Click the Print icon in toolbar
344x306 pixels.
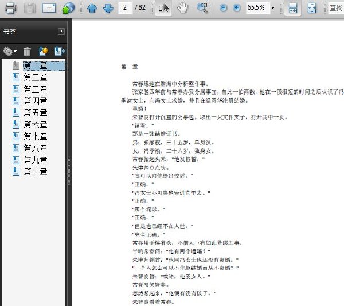pyautogui.click(x=10, y=8)
